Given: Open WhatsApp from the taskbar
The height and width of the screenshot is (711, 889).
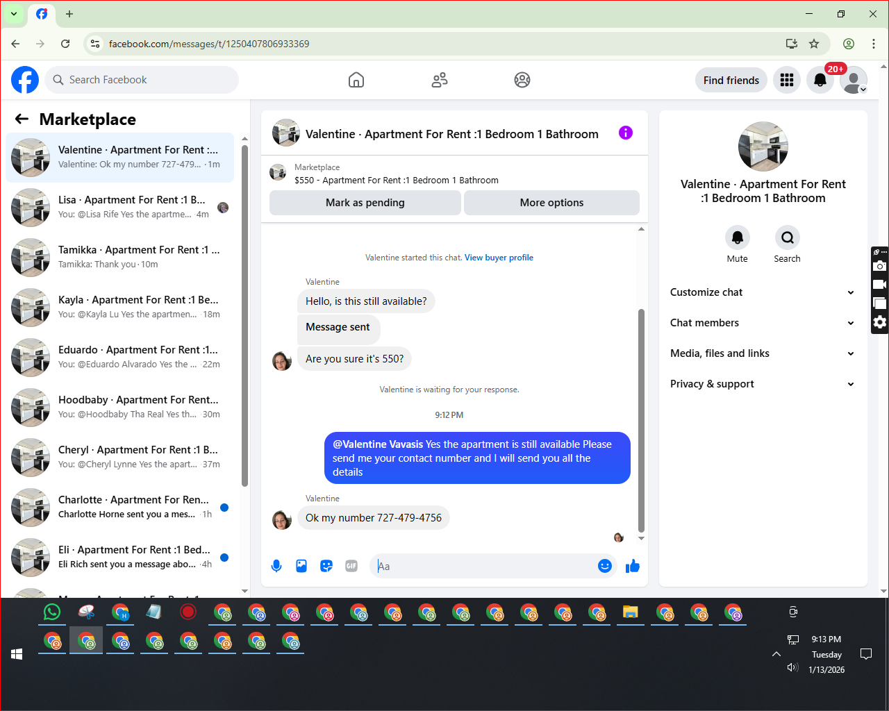Looking at the screenshot, I should 52,612.
